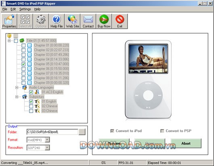Click the output folder browse button
Screen dimensions: 214x166
(82, 132)
